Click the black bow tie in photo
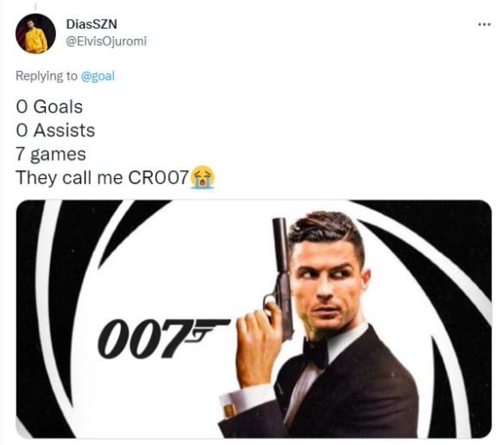Image resolution: width=503 pixels, height=445 pixels. (316, 353)
